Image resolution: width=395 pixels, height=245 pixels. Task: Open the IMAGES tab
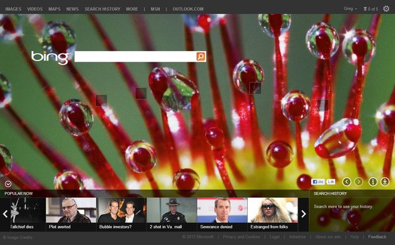[x=13, y=9]
